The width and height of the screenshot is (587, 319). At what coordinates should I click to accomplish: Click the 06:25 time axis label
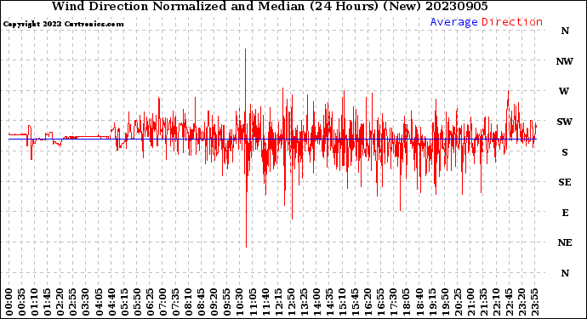coord(150,302)
